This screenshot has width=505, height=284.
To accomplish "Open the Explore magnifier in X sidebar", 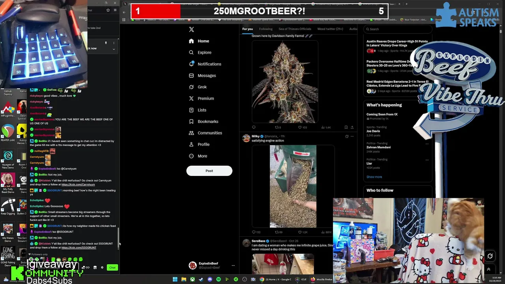I will click(x=191, y=52).
